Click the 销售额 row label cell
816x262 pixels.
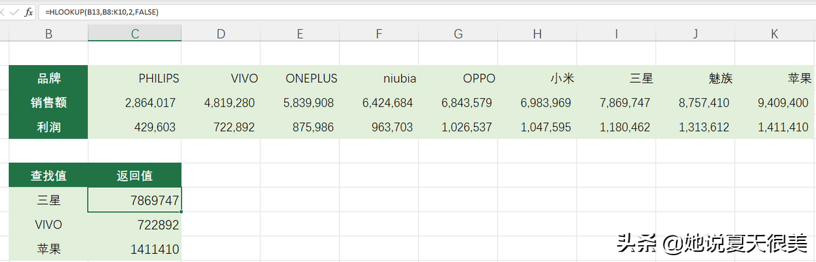48,102
